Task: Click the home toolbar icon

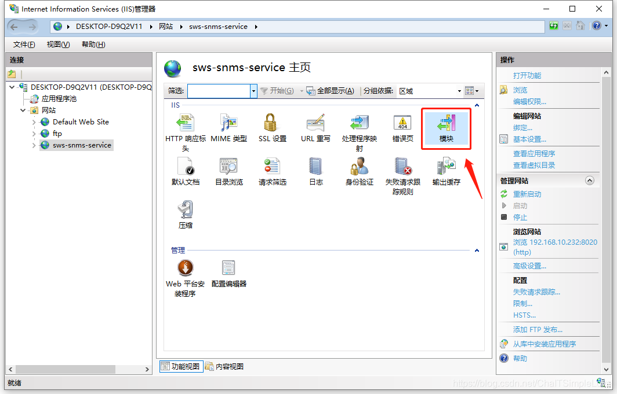Action: (x=580, y=26)
